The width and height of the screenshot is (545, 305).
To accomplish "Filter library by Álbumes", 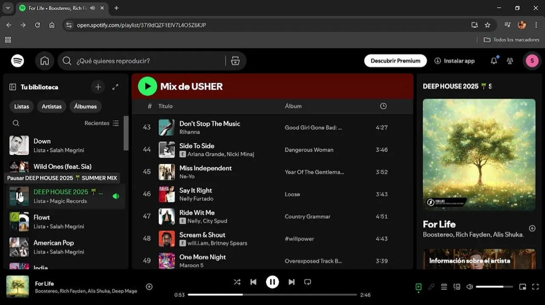I will [x=85, y=106].
